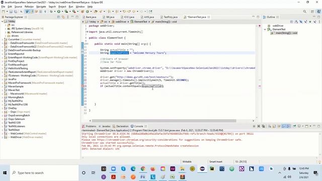
Task: Toggle Hide Static Members in Outline toolbar
Action: [305, 22]
